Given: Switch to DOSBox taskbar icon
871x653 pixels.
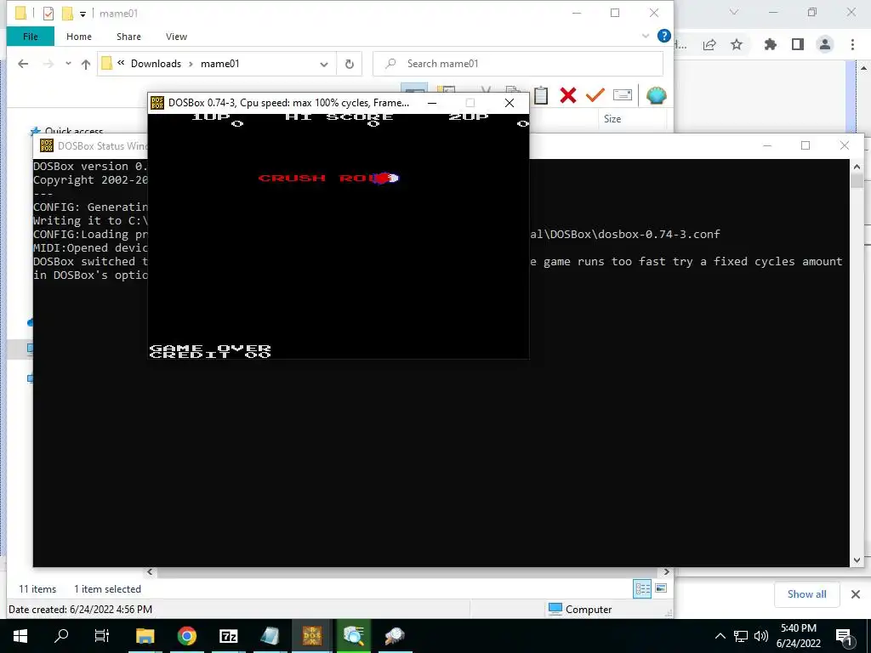Looking at the screenshot, I should [311, 636].
